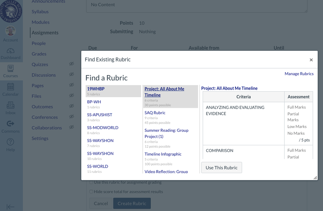Click the dialog resize handle in the corner
The height and width of the screenshot is (211, 323).
(x=315, y=177)
